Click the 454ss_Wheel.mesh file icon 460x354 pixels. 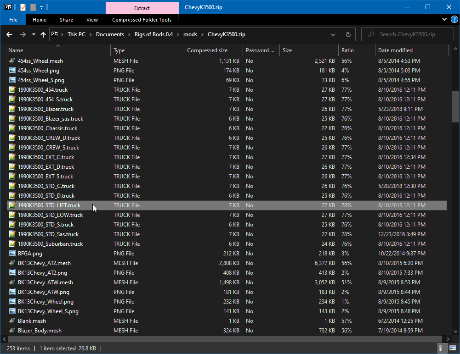coord(12,61)
